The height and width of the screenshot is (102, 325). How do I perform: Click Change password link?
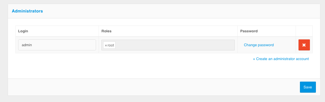click(x=259, y=45)
